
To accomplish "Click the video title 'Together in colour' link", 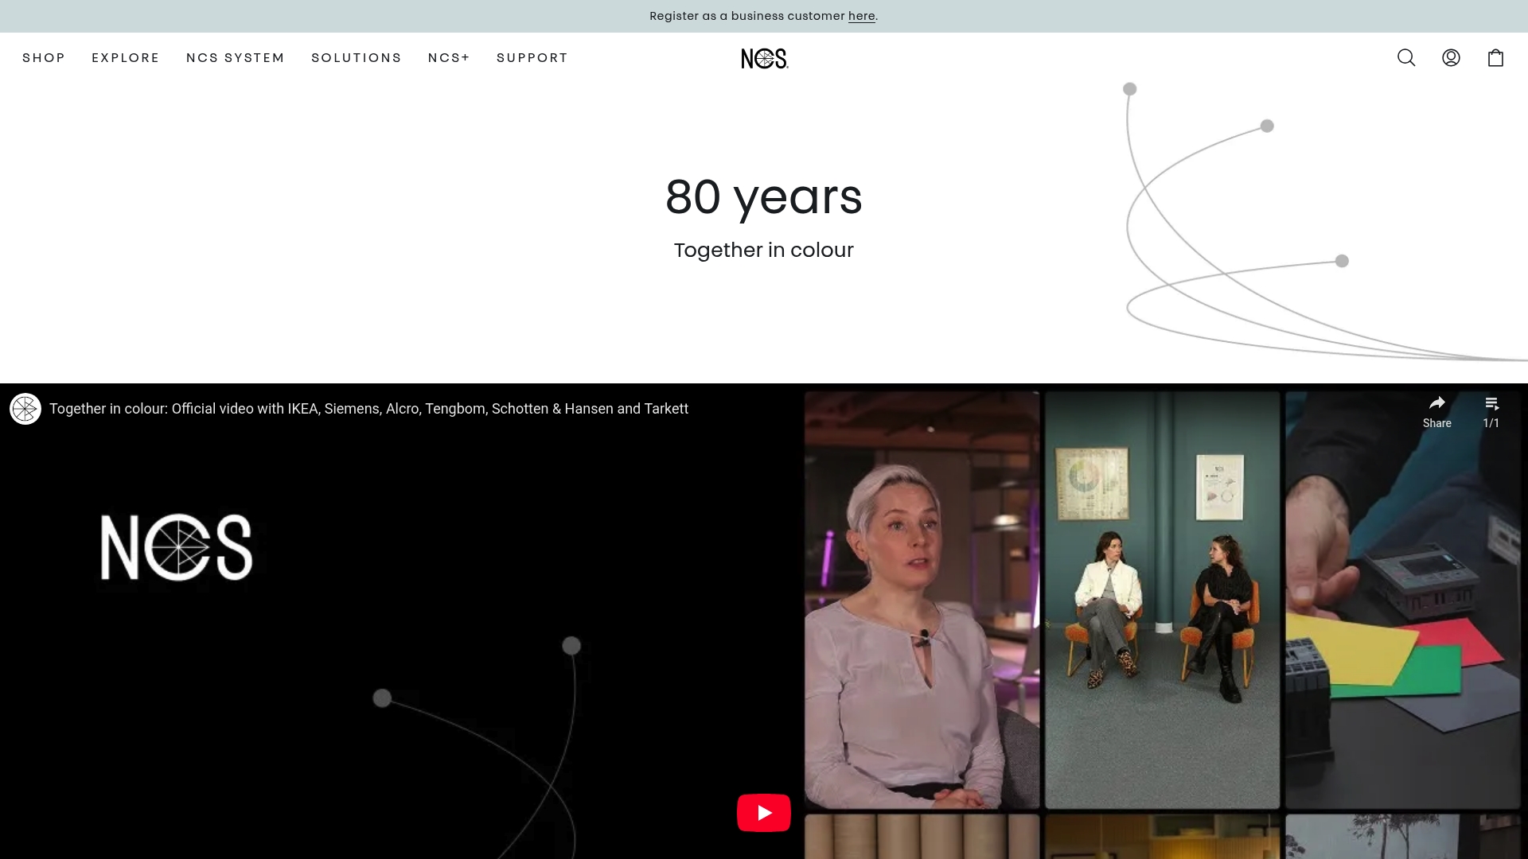I will (368, 409).
